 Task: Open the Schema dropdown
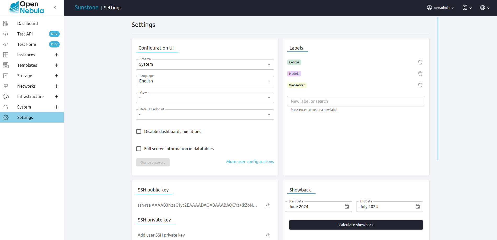205,64
